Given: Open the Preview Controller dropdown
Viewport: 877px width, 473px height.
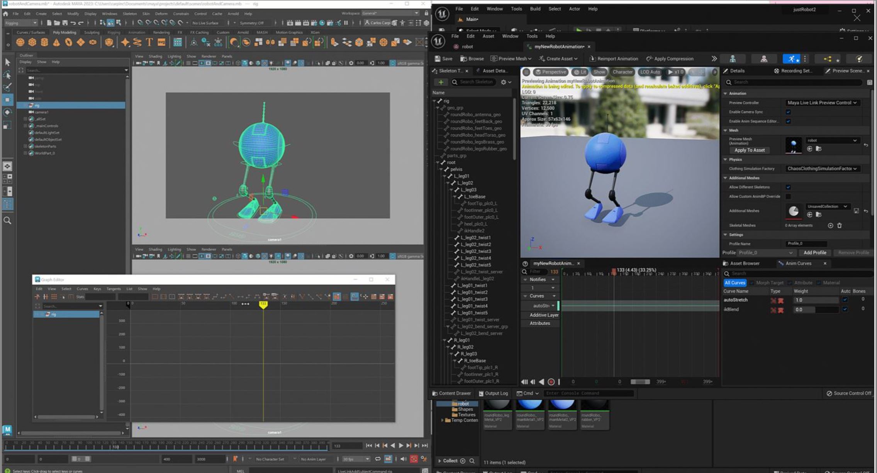Looking at the screenshot, I should click(x=822, y=103).
